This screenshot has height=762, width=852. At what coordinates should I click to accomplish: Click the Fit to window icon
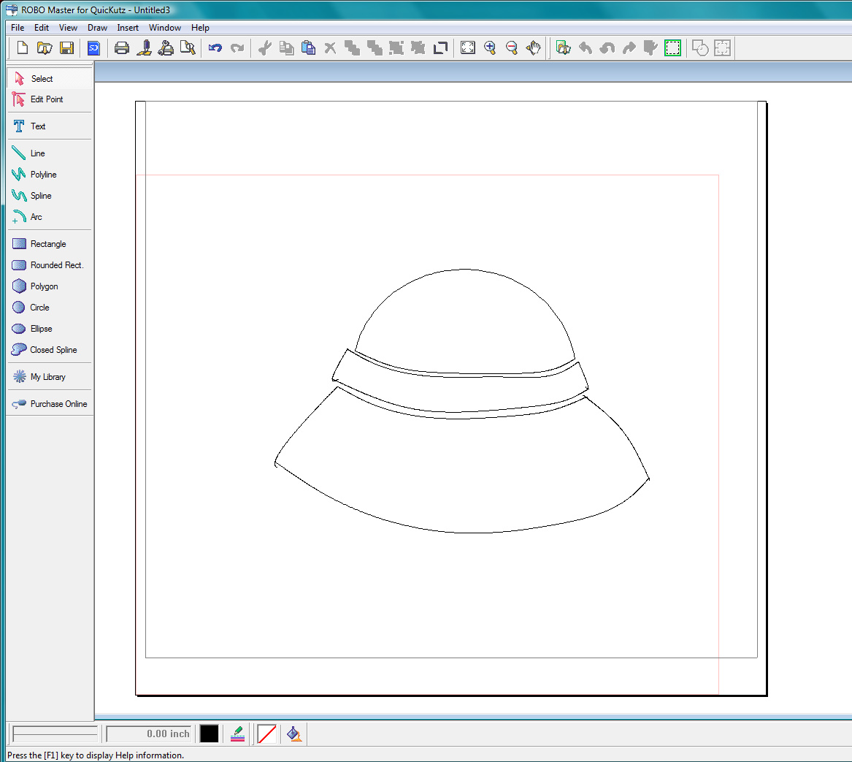tap(468, 48)
